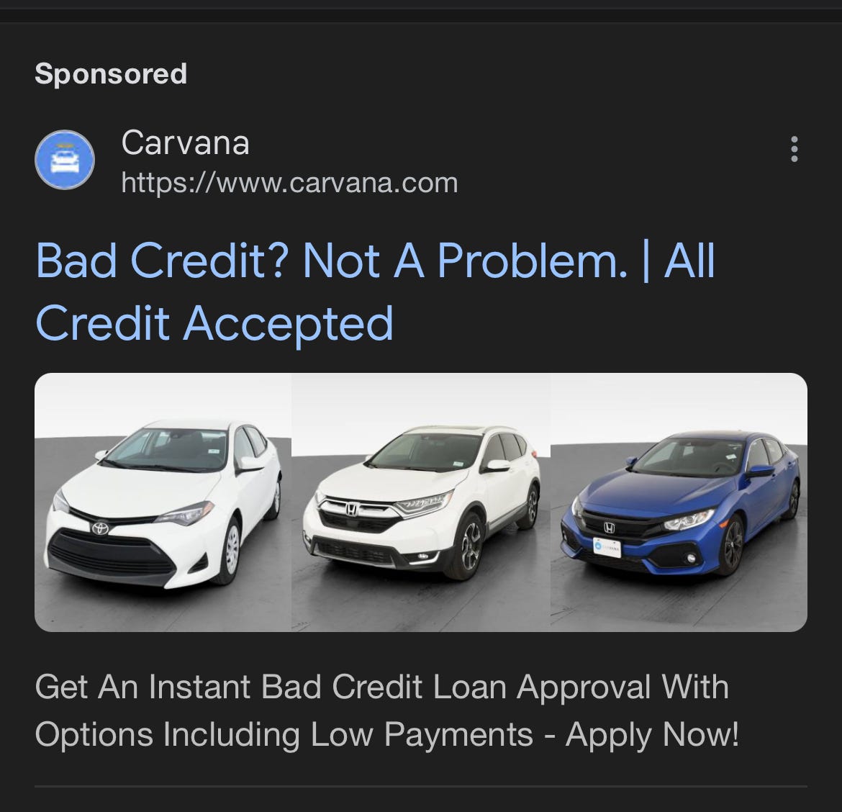Click the Carvana advertiser name
This screenshot has height=812, width=842.
[x=185, y=143]
